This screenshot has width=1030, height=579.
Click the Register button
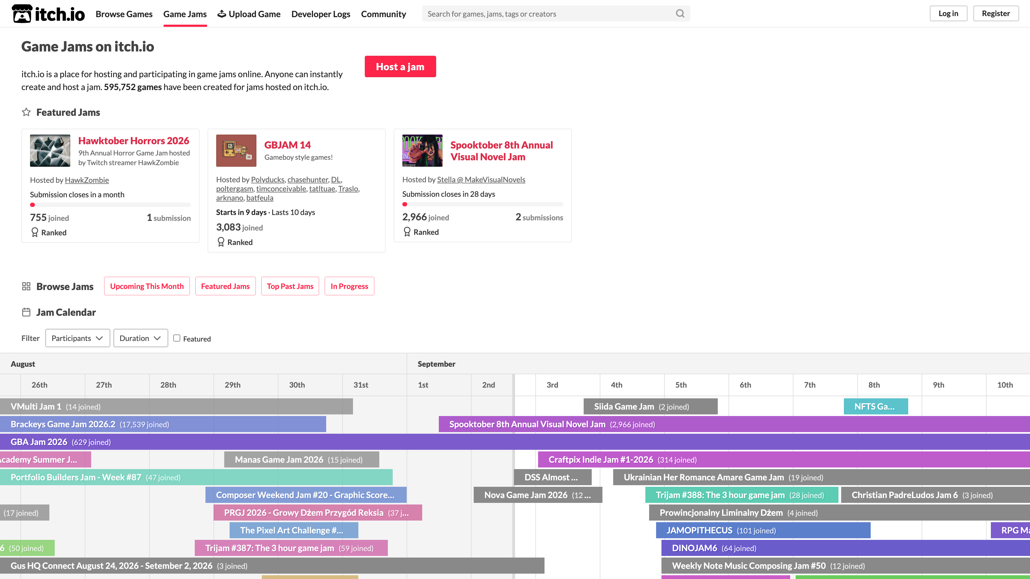pos(996,14)
